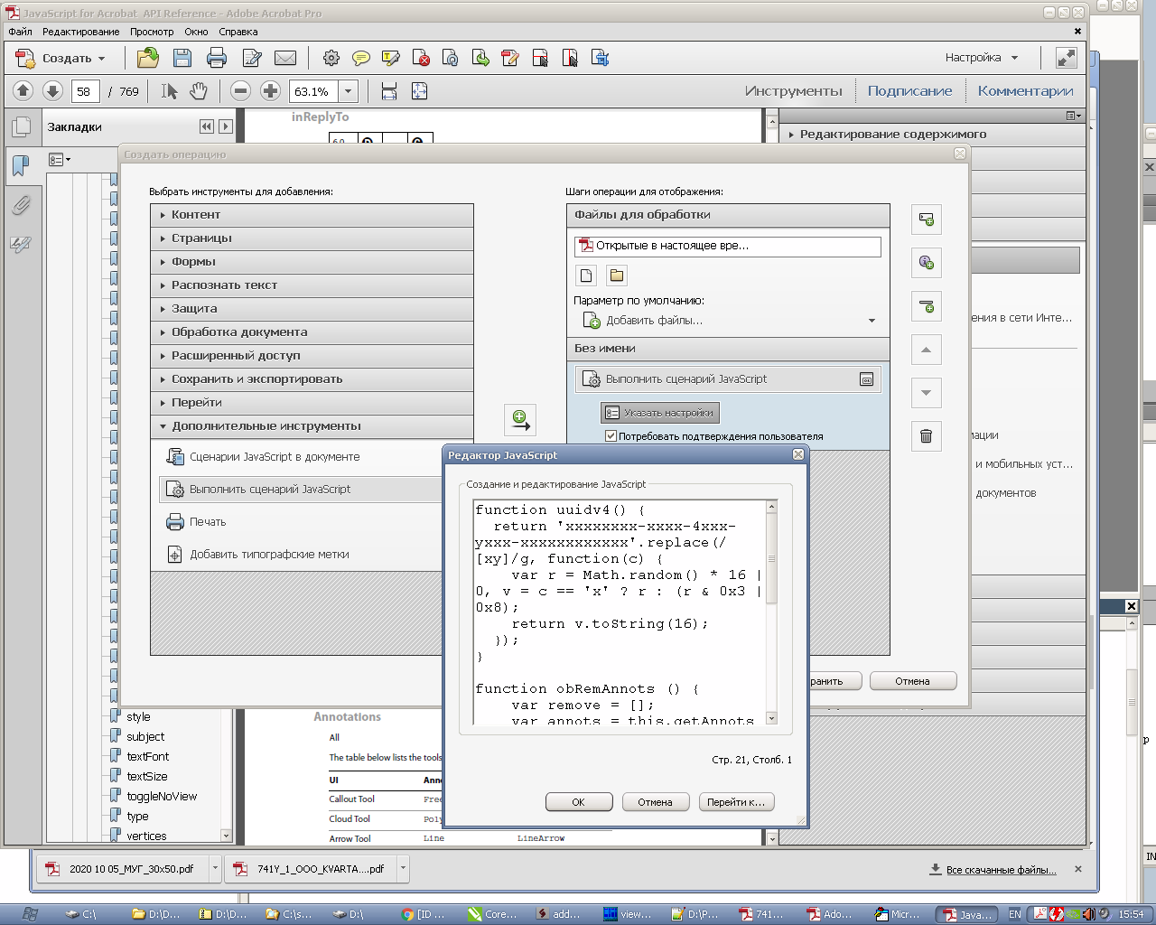
Task: Open the Bookmarks panel icon in the sidebar
Action: tap(21, 165)
